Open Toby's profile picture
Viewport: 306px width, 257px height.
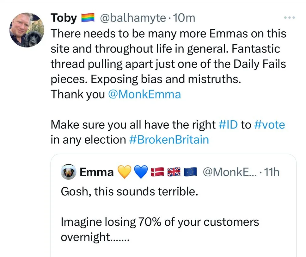(x=26, y=30)
